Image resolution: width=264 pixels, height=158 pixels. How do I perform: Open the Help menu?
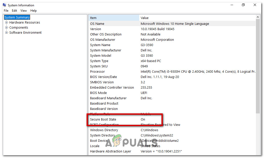click(x=33, y=11)
